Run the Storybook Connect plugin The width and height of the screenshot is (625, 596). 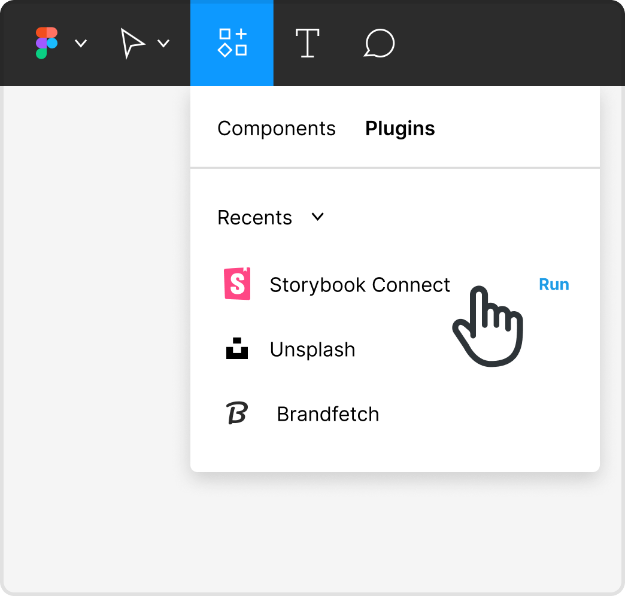coord(554,284)
